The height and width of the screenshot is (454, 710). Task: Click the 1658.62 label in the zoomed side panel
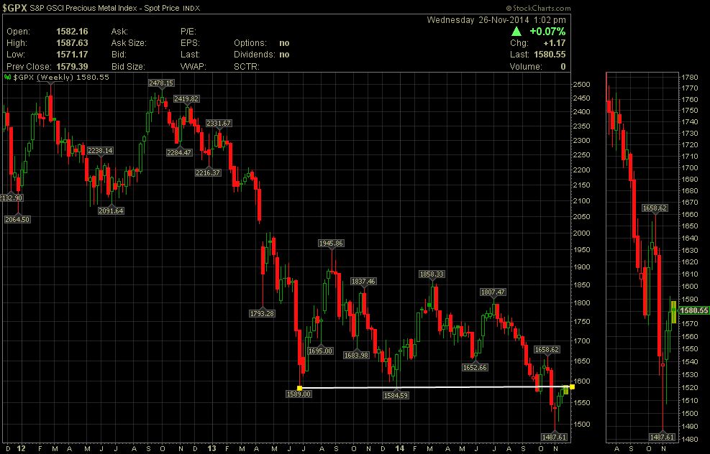point(655,208)
